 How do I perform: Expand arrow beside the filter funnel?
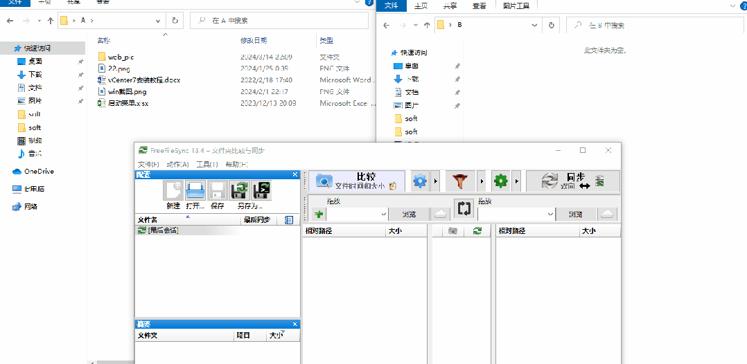[x=481, y=181]
